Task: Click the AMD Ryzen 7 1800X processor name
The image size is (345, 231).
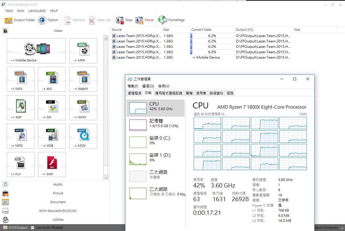Action: (x=262, y=107)
